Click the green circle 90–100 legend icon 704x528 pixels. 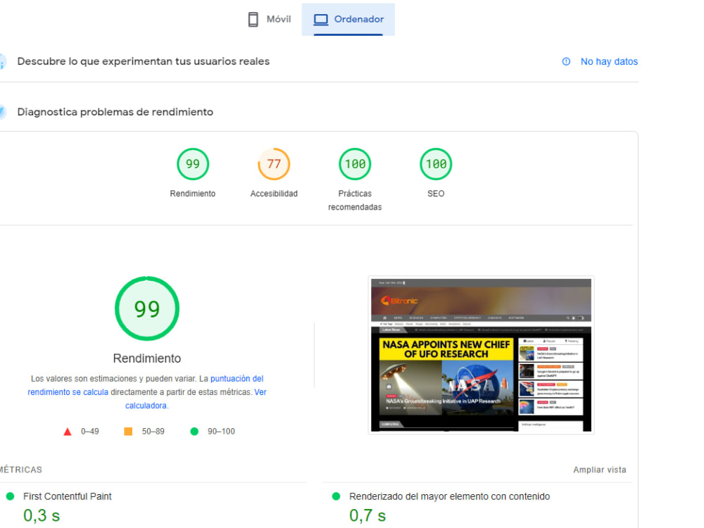coord(194,432)
